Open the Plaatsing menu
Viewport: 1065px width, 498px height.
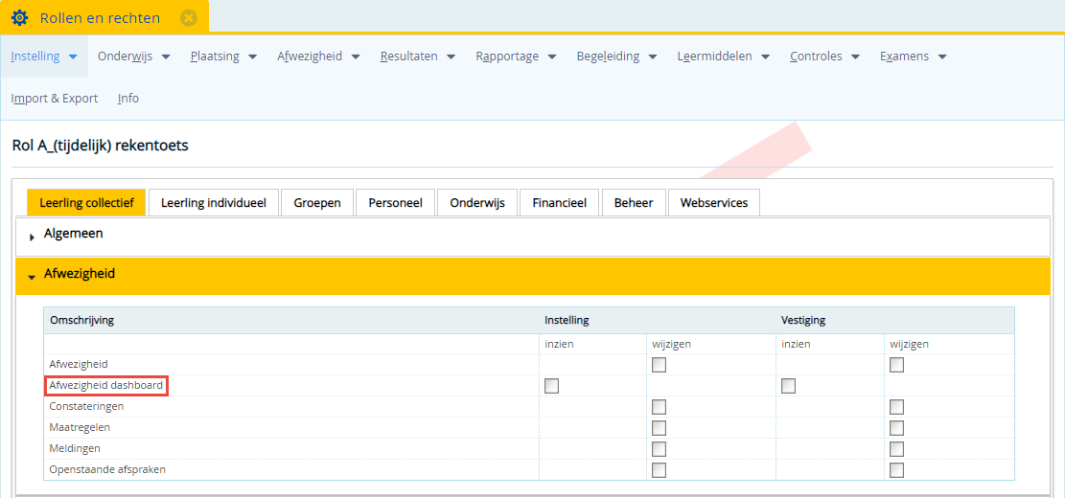pos(223,57)
